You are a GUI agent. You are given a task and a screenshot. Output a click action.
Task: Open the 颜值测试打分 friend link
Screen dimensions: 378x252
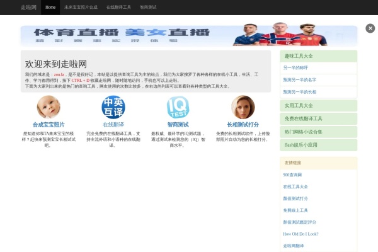tap(295, 198)
